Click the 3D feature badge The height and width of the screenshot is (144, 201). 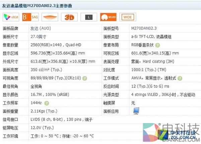click(69, 17)
